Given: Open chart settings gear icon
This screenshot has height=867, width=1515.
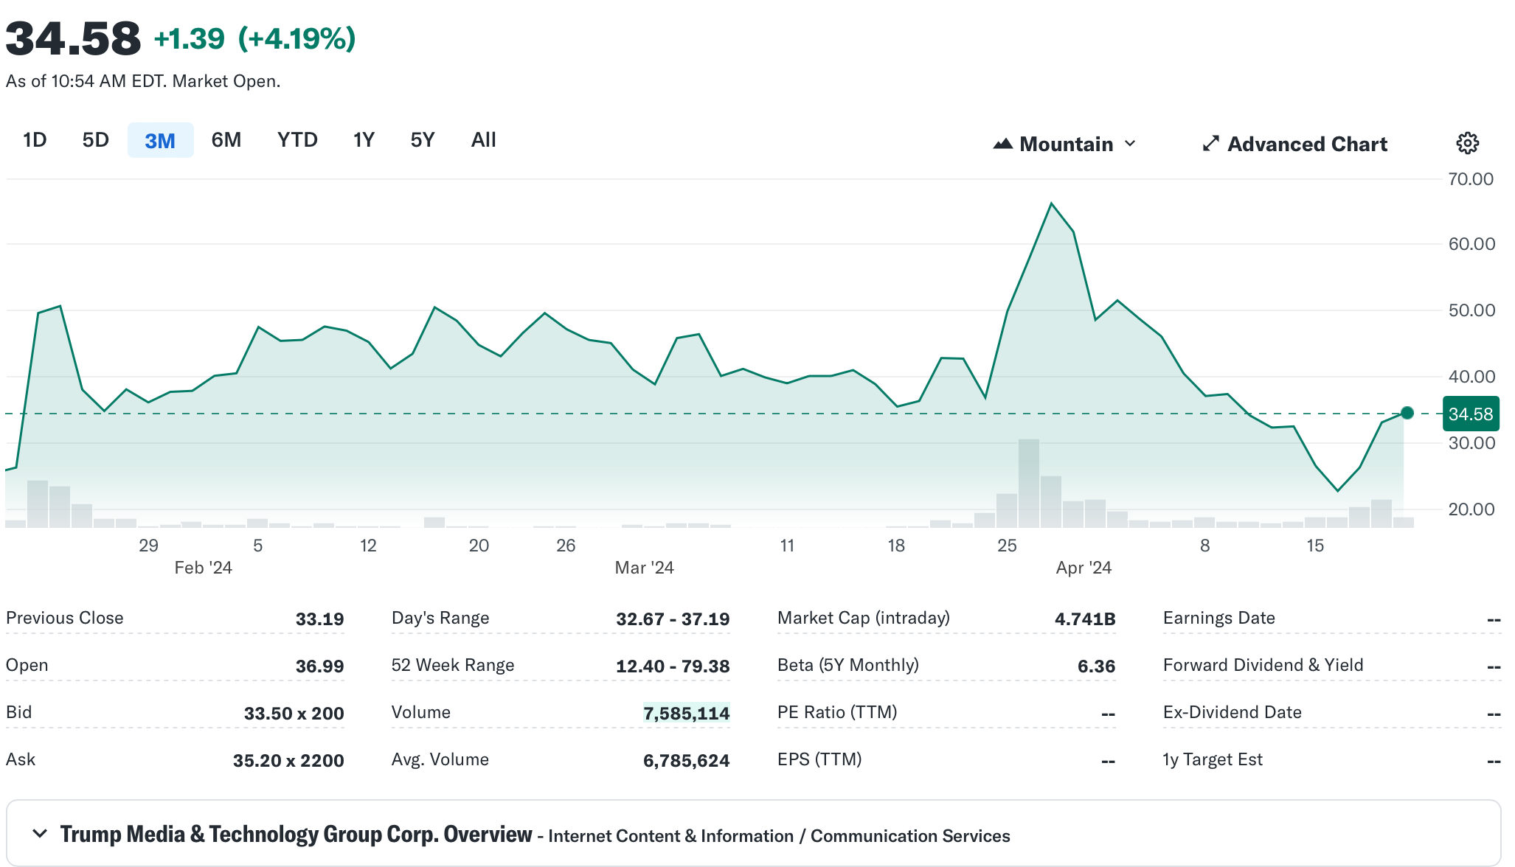Looking at the screenshot, I should click(x=1467, y=143).
